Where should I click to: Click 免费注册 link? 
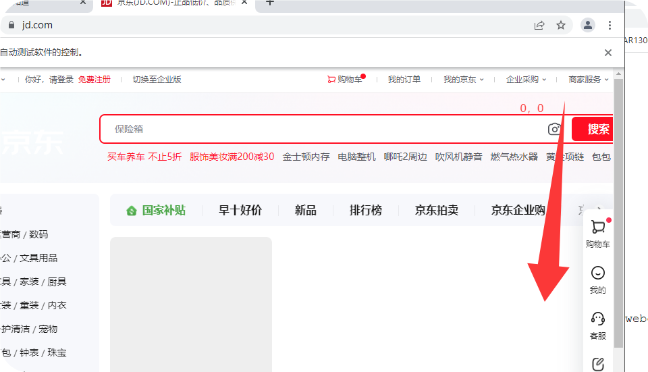click(94, 80)
